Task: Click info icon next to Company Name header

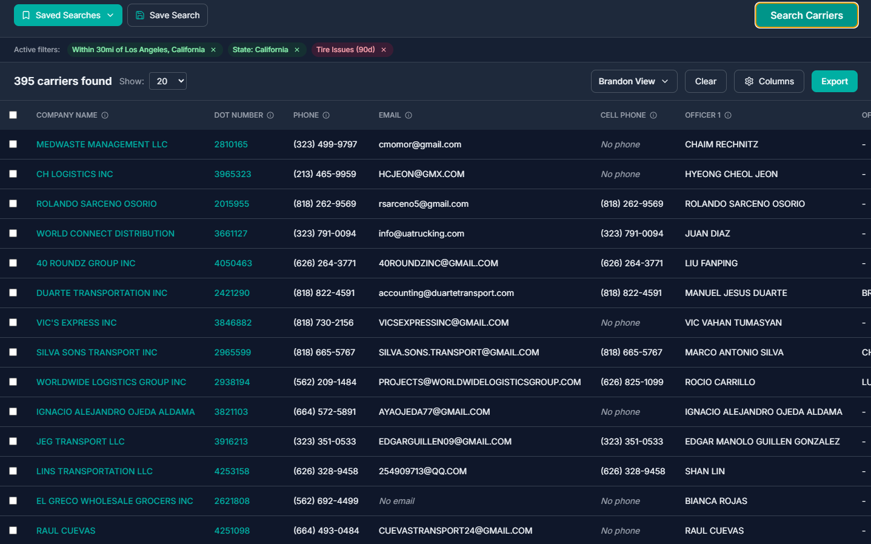Action: pyautogui.click(x=105, y=115)
